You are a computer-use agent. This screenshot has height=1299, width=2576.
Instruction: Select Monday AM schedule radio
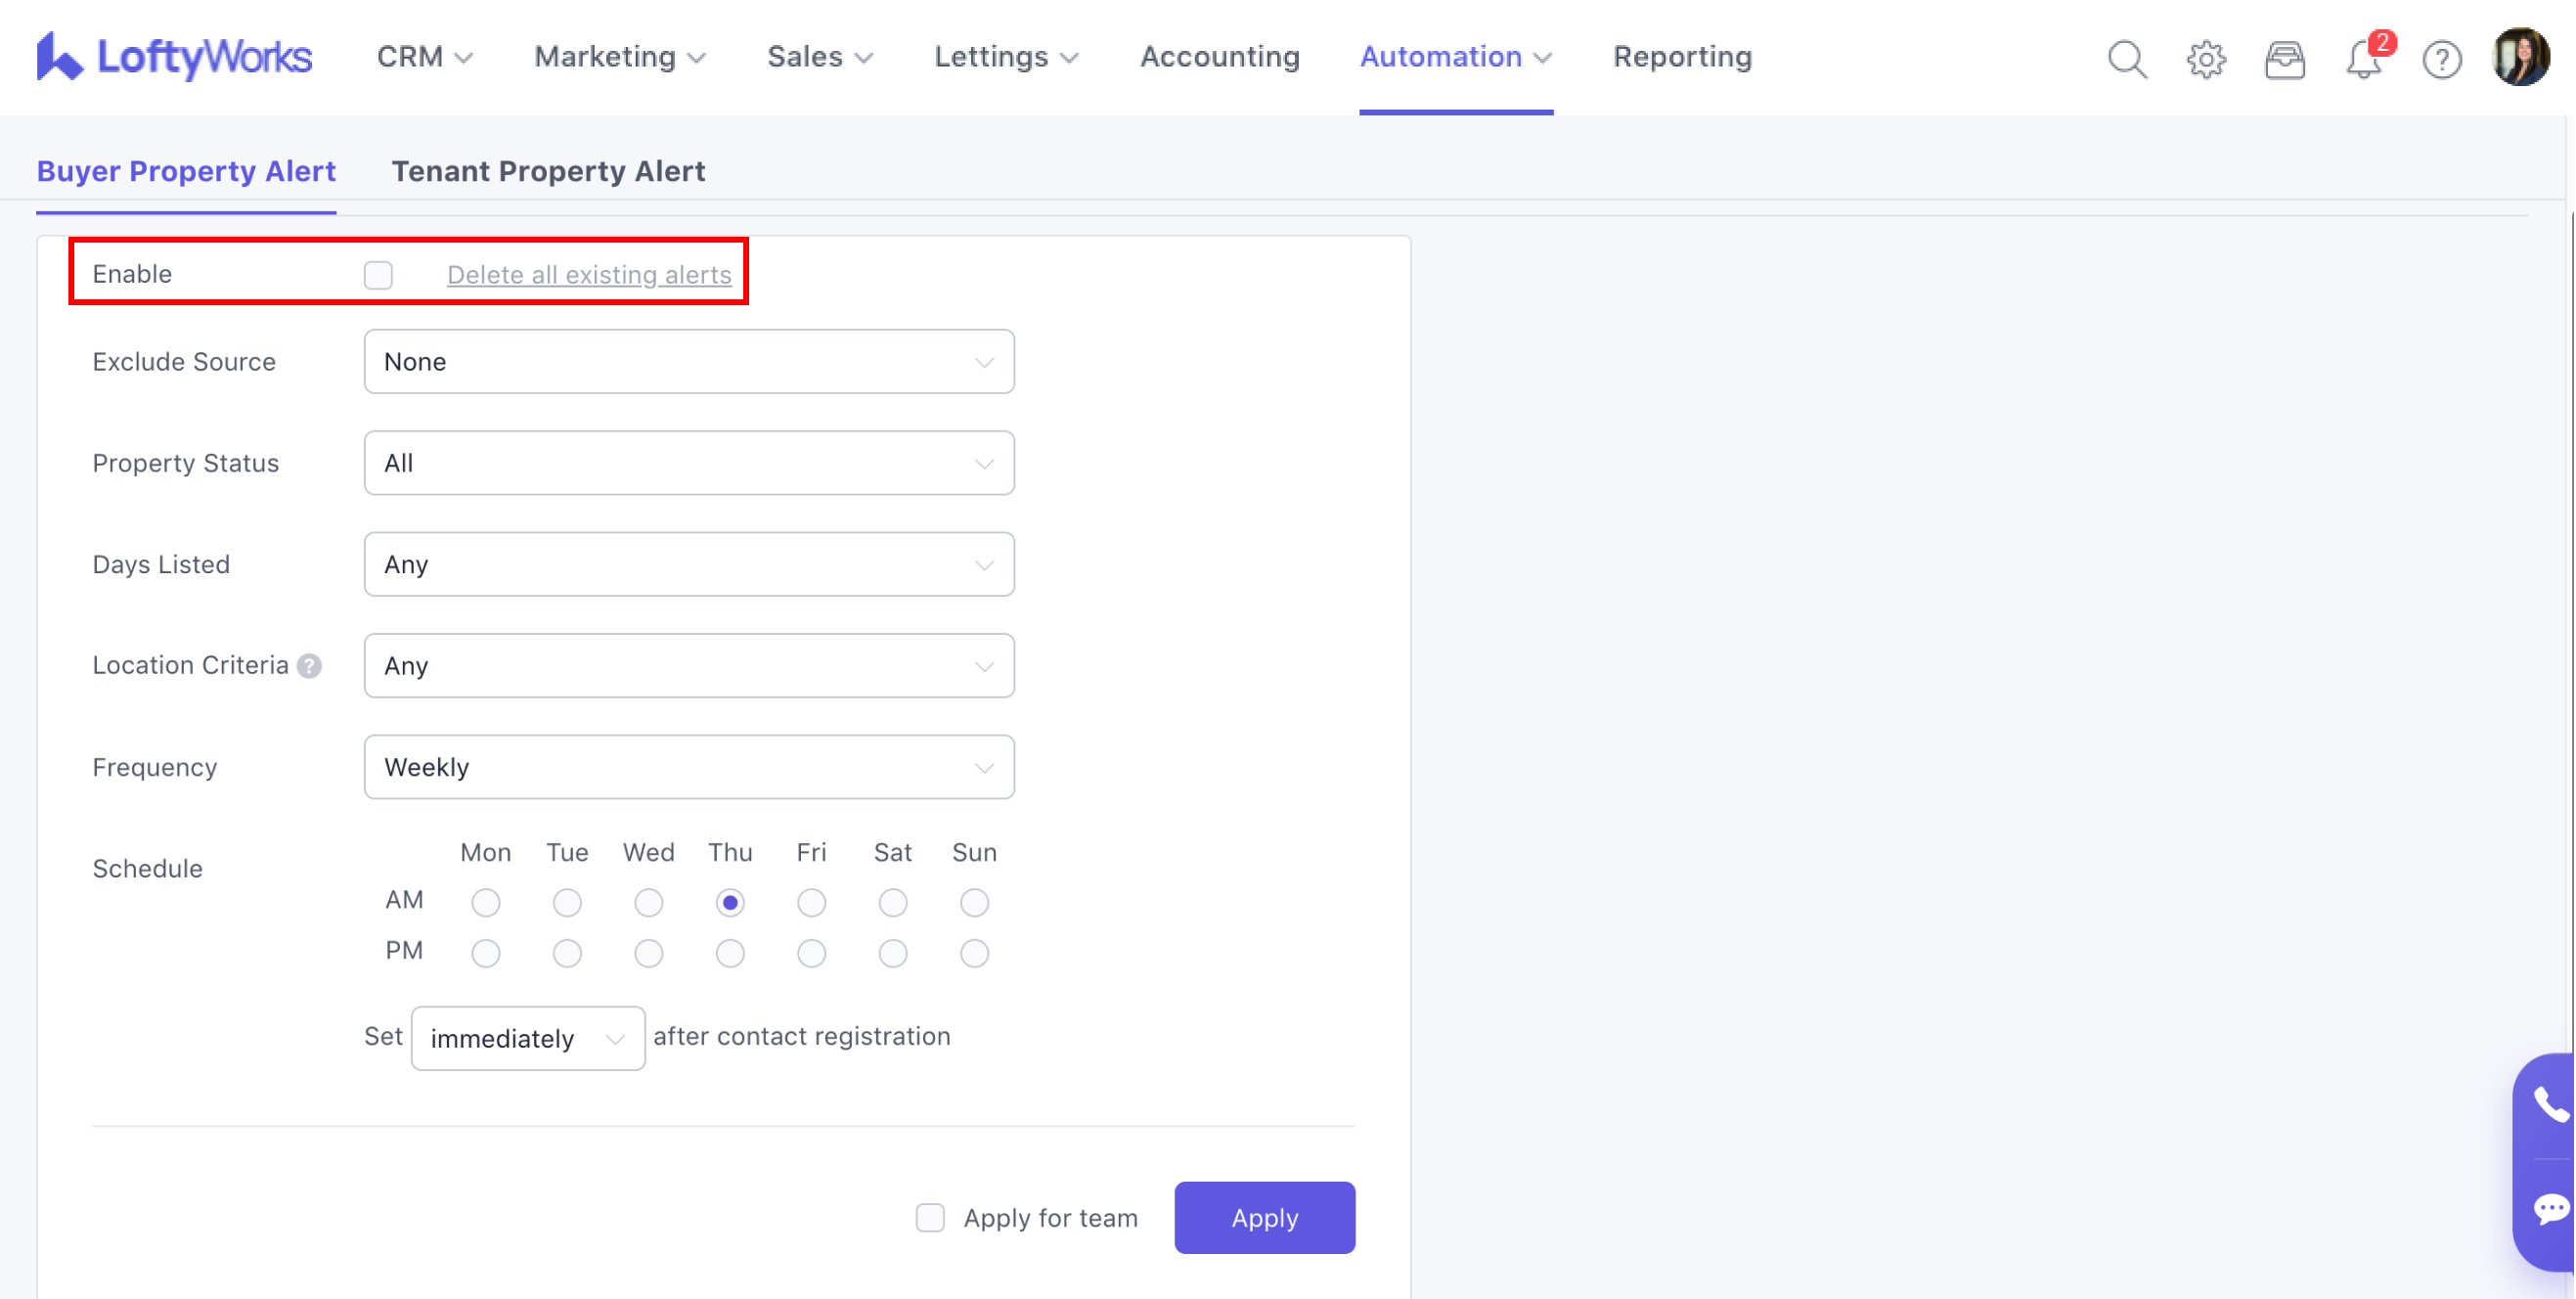point(486,902)
